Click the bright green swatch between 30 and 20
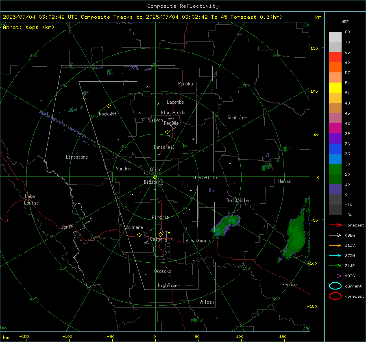The height and width of the screenshot is (342, 366). coord(335,169)
